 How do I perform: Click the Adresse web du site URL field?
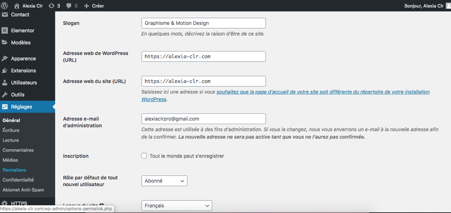pos(204,81)
